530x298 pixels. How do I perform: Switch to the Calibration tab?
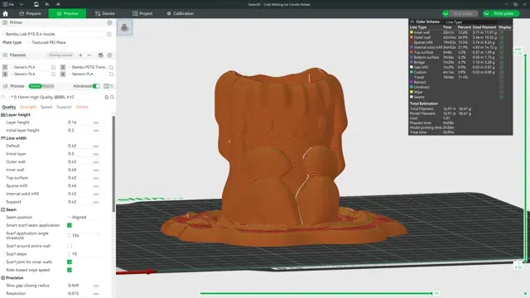(x=181, y=13)
